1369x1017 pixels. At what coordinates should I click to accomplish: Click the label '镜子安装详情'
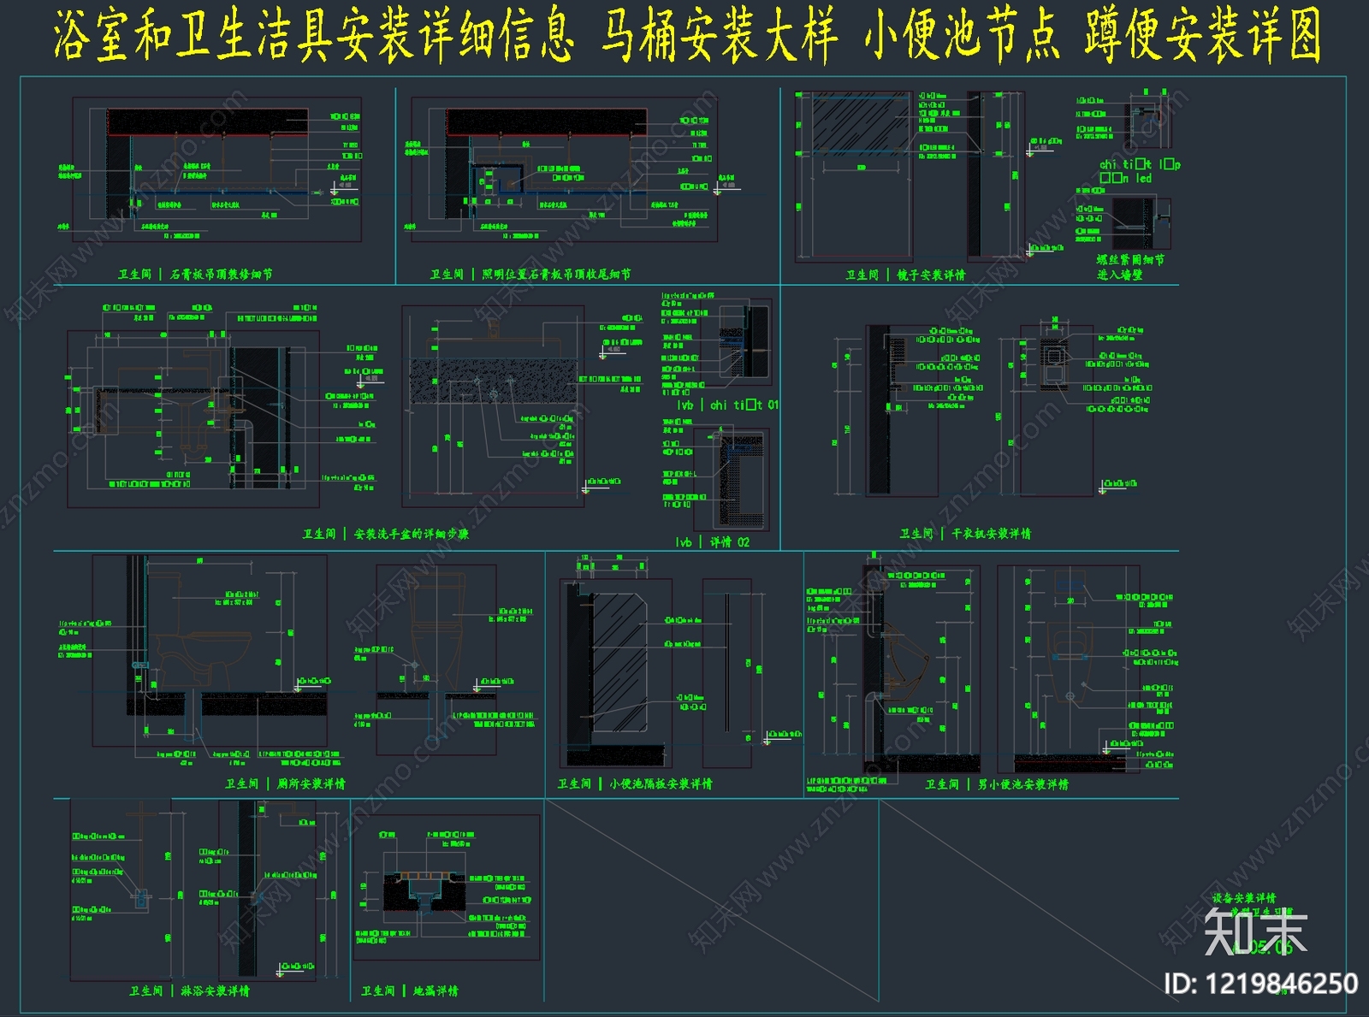[931, 275]
